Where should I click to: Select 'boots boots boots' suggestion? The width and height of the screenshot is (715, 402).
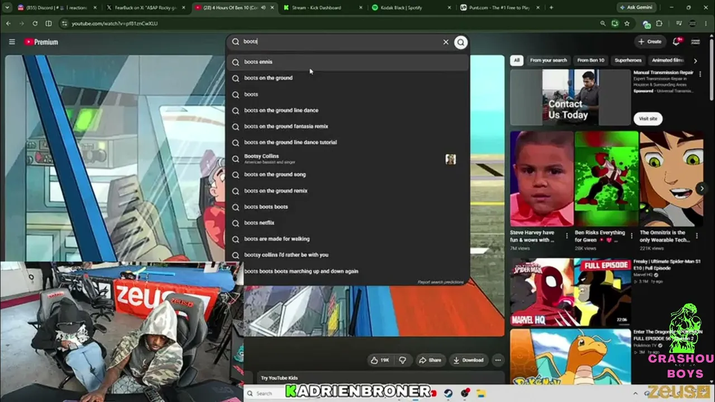pos(347,207)
